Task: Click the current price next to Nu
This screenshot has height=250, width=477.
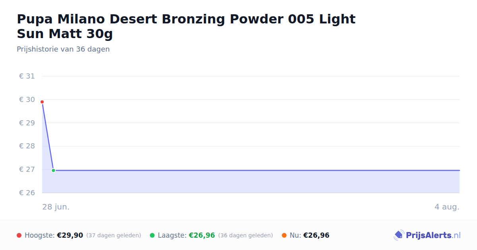Action: click(x=316, y=235)
